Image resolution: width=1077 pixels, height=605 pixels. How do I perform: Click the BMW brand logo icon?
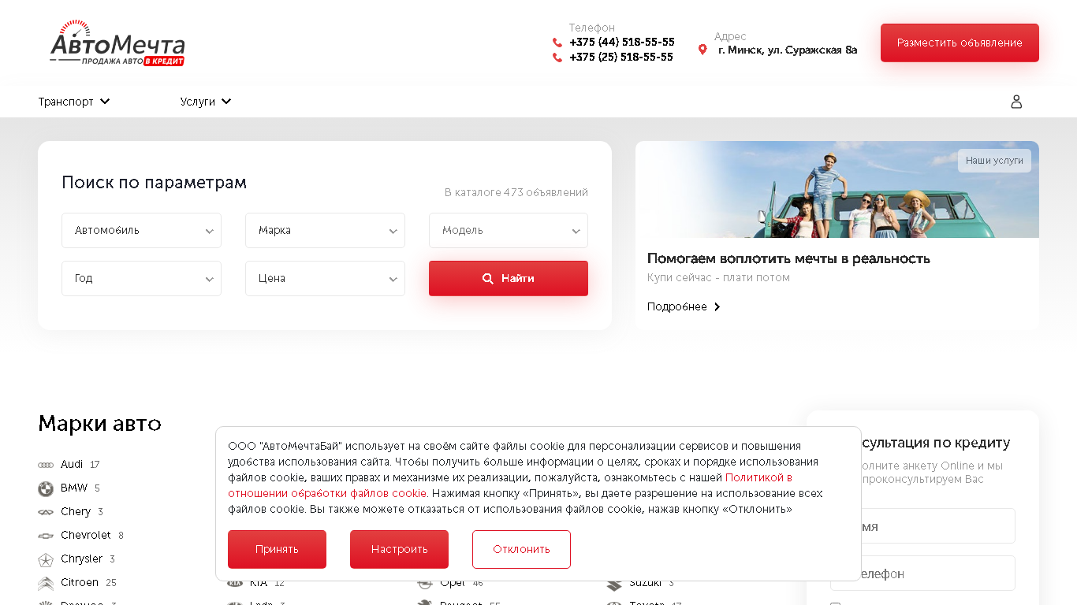pyautogui.click(x=46, y=488)
